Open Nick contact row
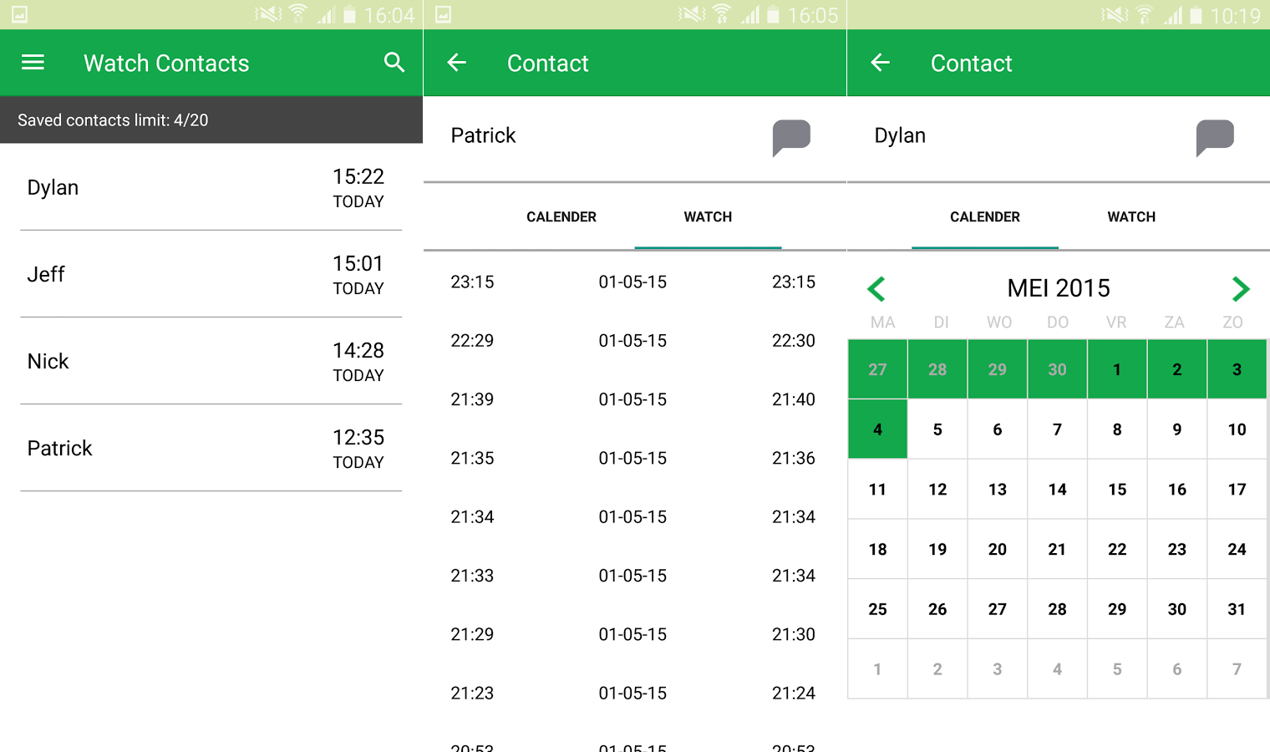 point(211,361)
